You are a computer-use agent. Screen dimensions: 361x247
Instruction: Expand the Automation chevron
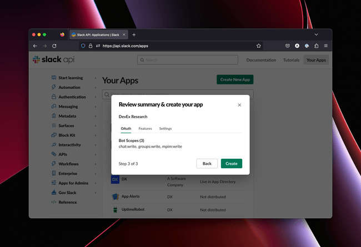[96, 88]
